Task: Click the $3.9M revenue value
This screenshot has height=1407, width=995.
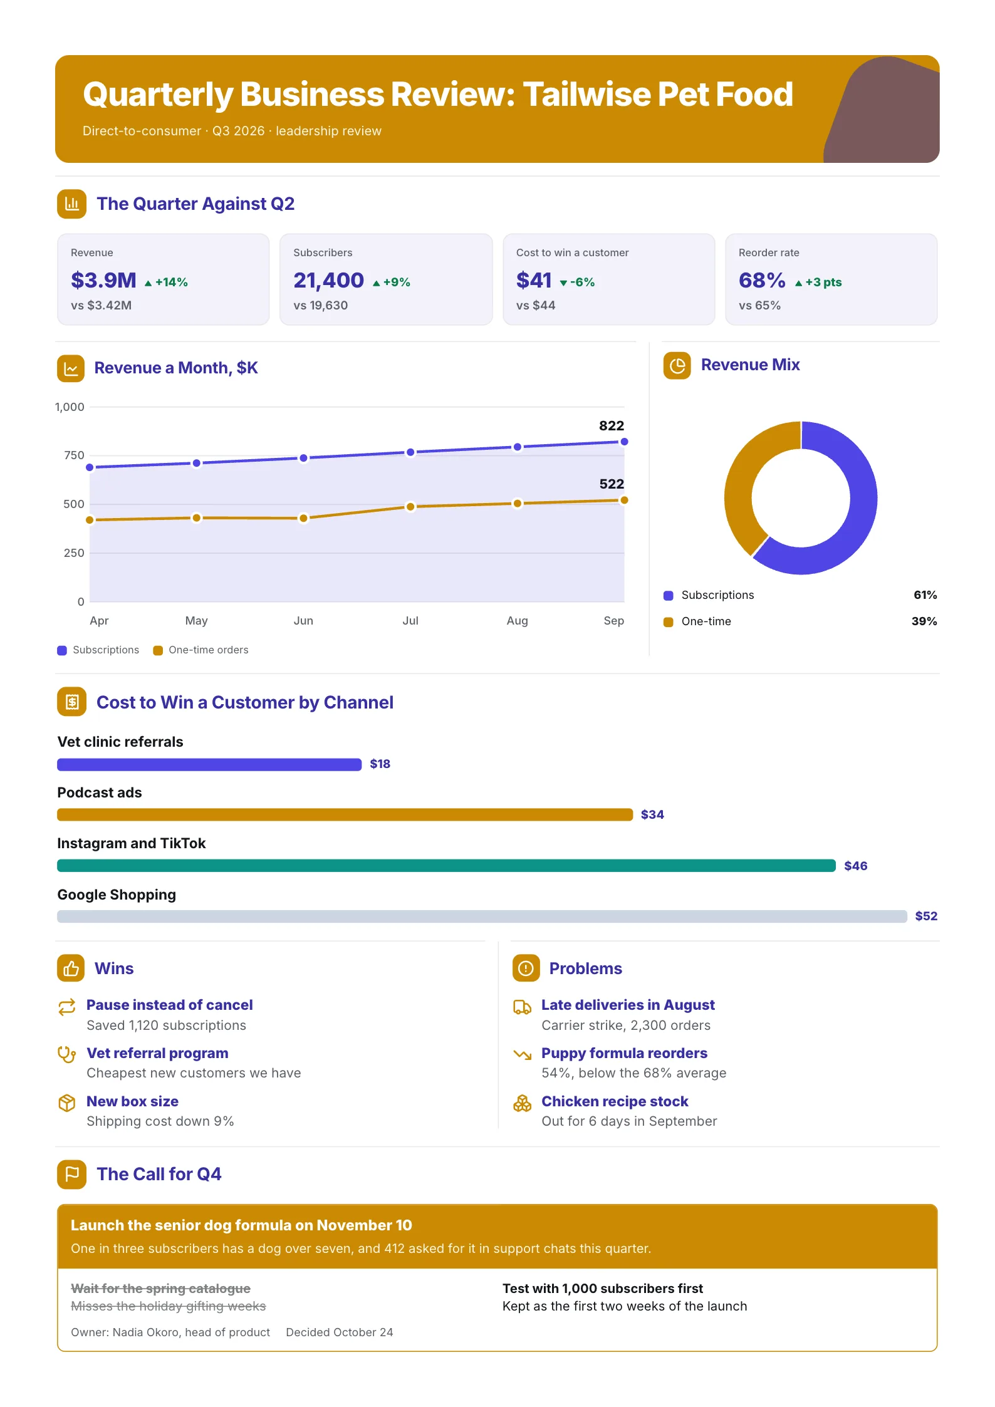Action: [103, 281]
